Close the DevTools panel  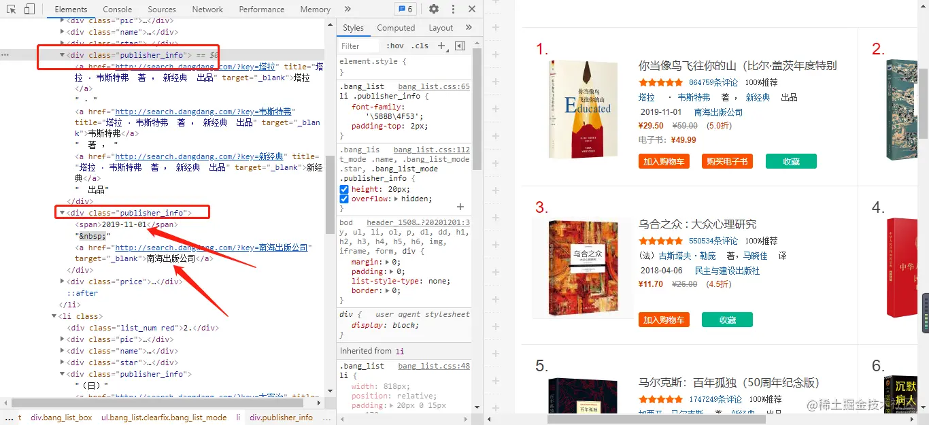(x=472, y=9)
